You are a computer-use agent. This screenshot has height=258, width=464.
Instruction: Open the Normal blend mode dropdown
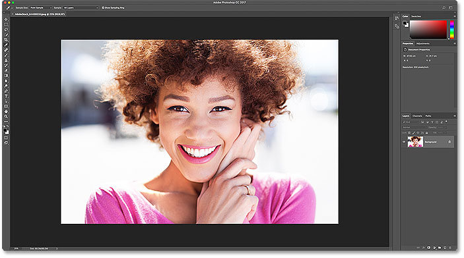(x=415, y=127)
